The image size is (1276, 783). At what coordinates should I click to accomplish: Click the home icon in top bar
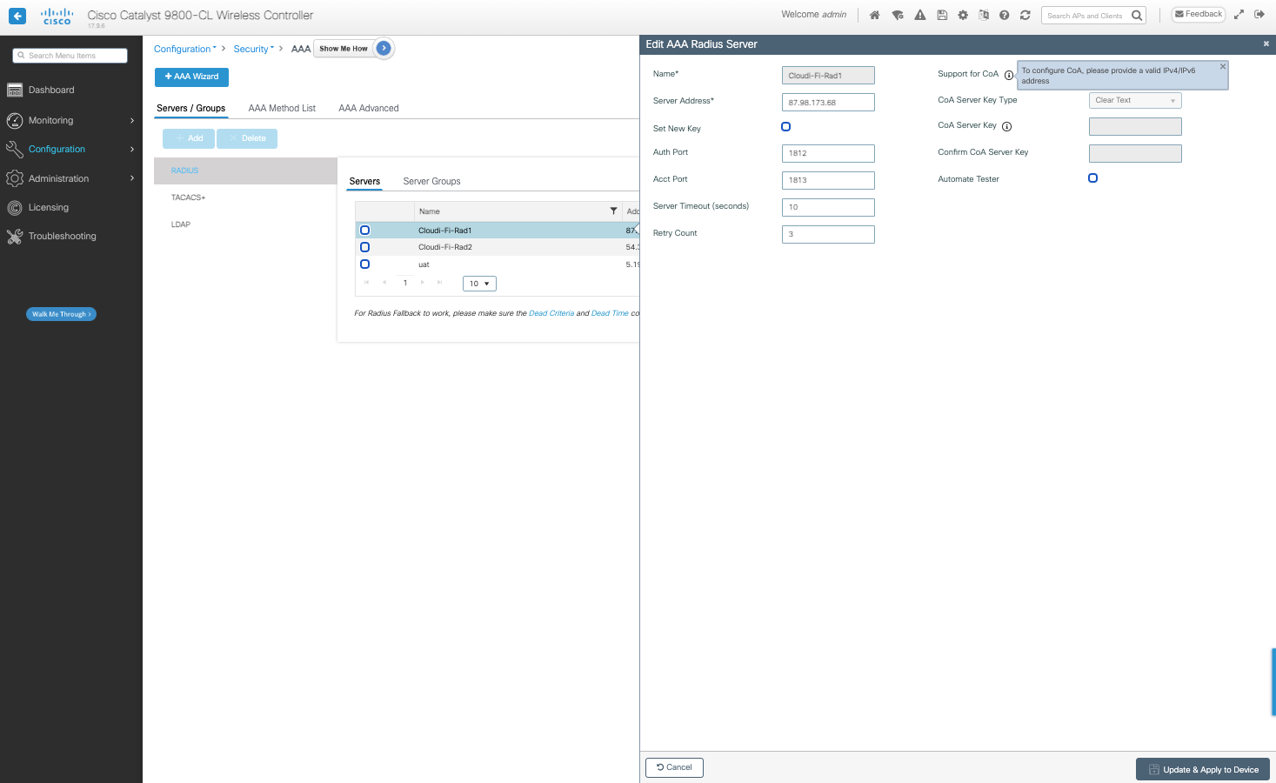(874, 15)
